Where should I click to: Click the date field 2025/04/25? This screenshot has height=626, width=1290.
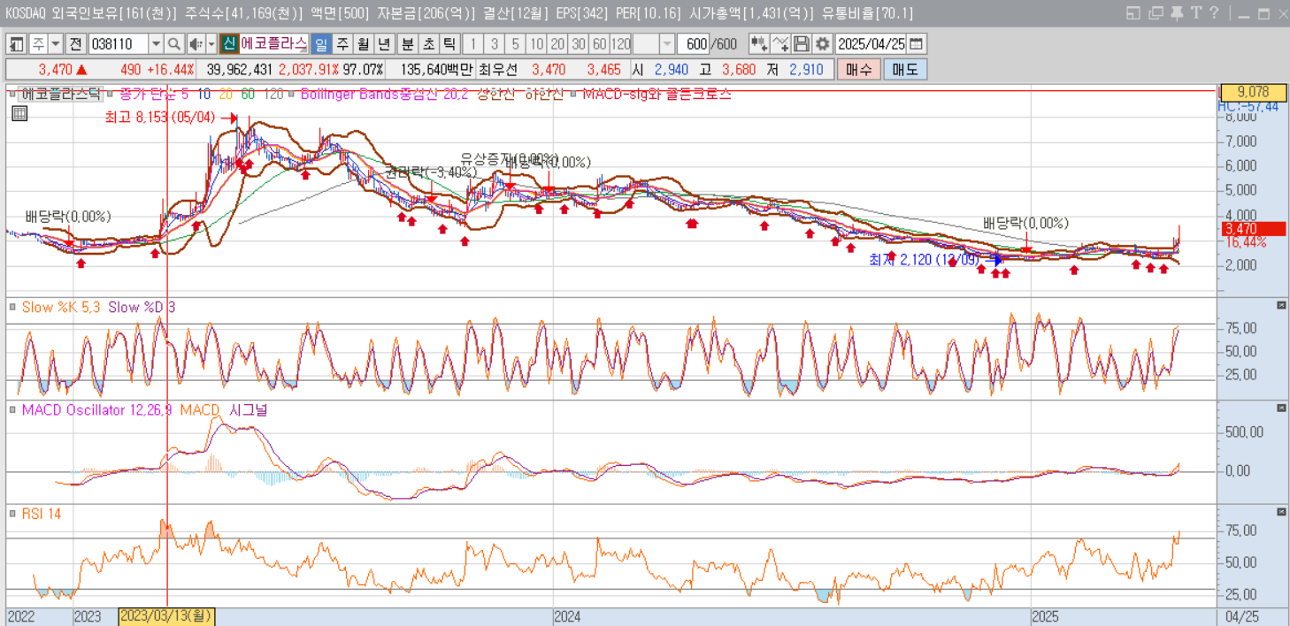872,44
